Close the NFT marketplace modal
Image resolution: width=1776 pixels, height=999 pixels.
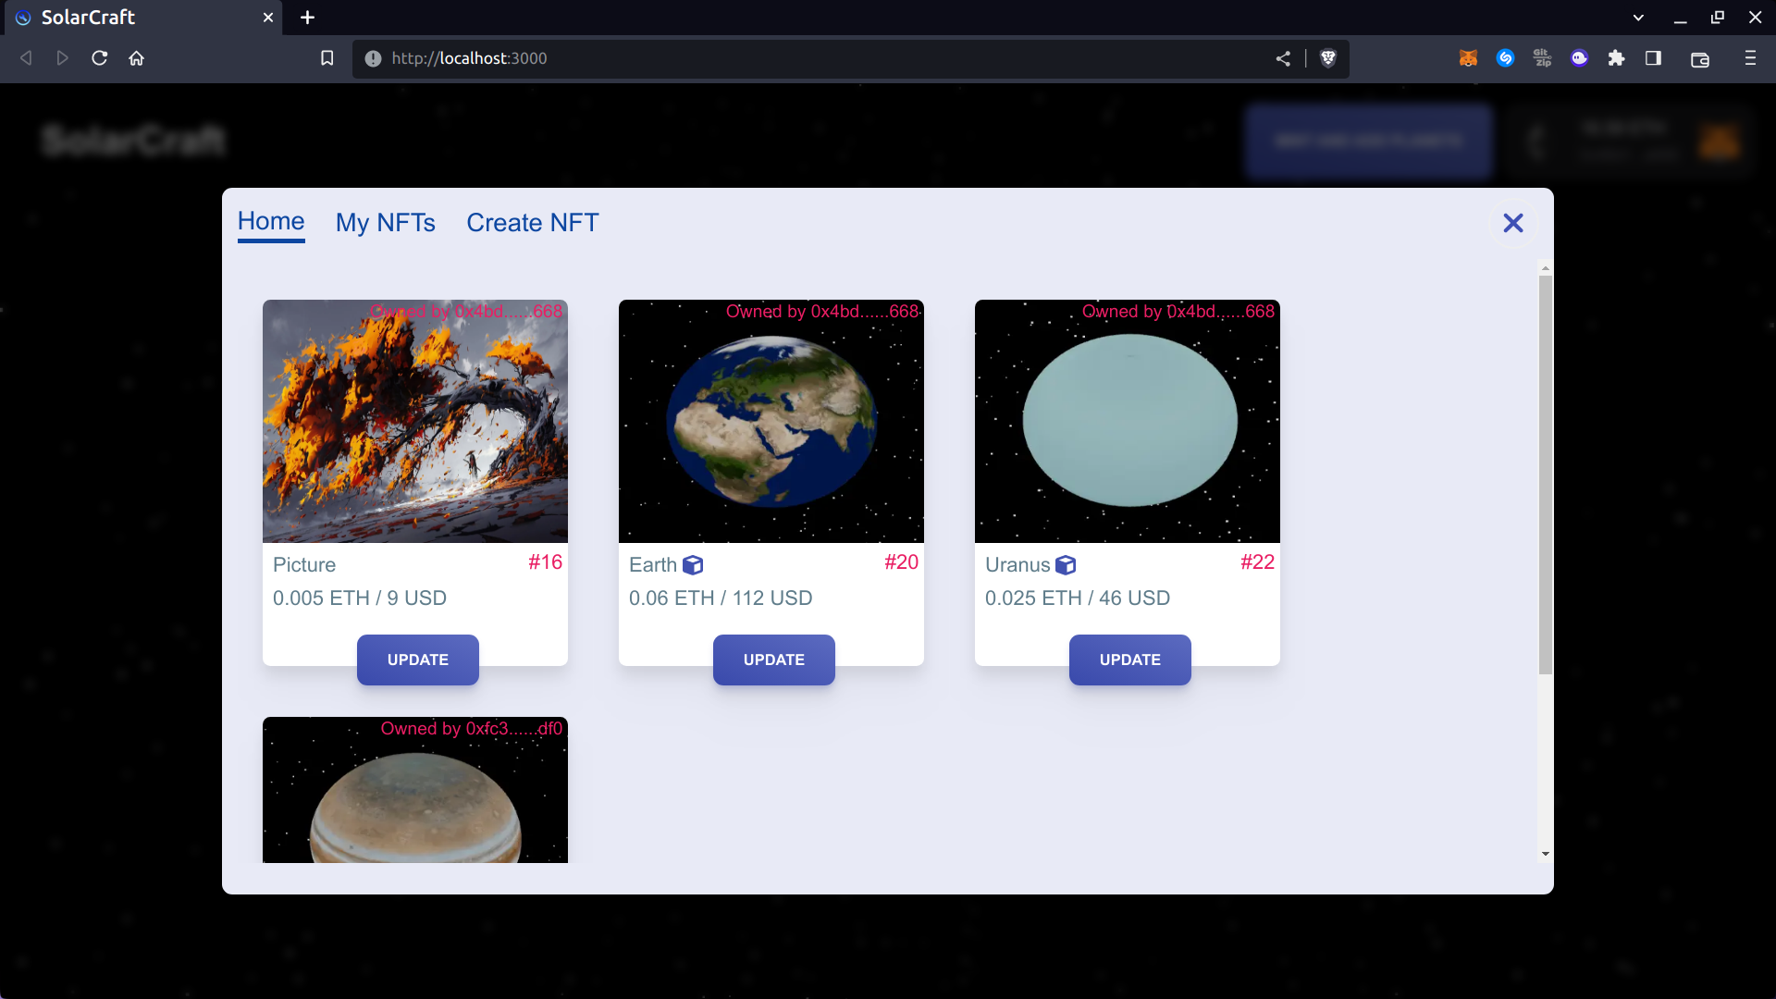tap(1513, 223)
